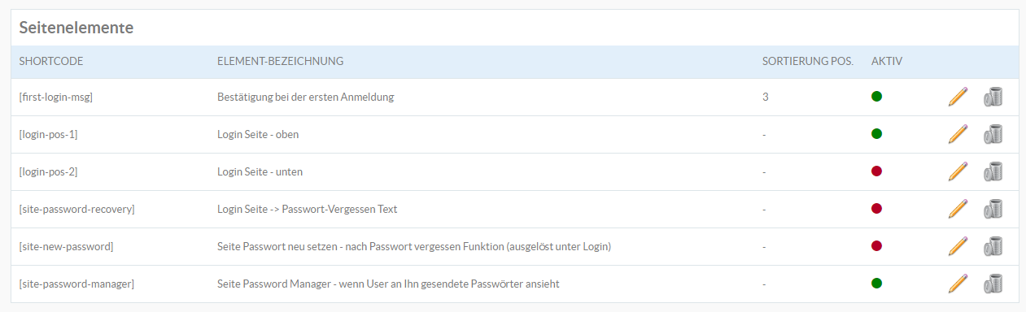Toggle red active dot for [login-pos-2]
This screenshot has width=1026, height=312.
point(876,171)
